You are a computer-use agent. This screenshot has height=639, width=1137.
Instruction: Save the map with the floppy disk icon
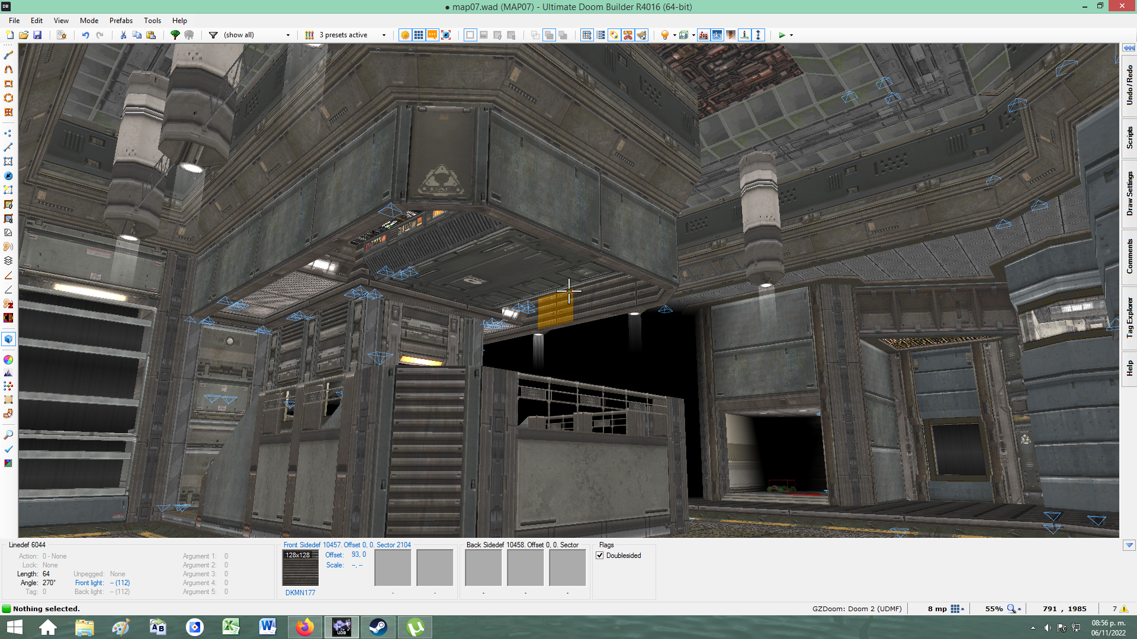click(x=37, y=35)
